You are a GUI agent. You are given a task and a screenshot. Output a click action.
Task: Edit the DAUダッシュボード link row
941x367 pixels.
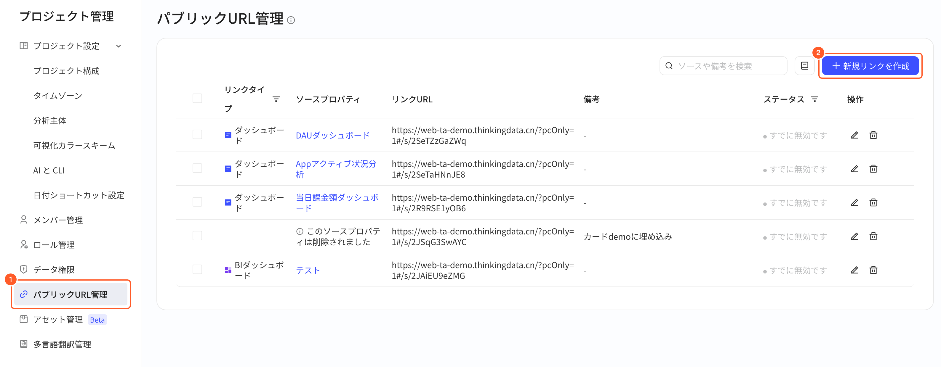tap(854, 135)
